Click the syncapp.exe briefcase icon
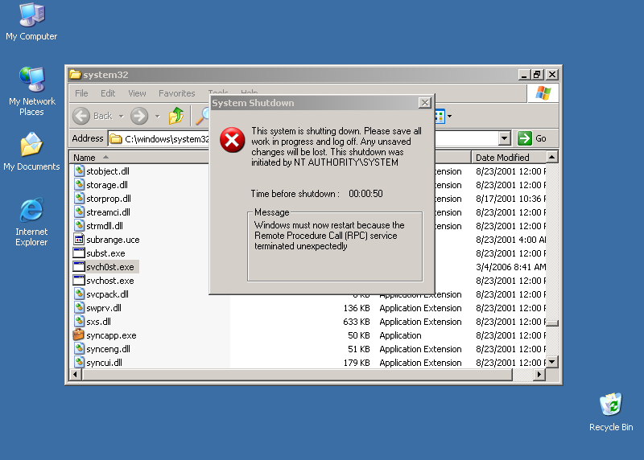This screenshot has height=460, width=644. 78,335
